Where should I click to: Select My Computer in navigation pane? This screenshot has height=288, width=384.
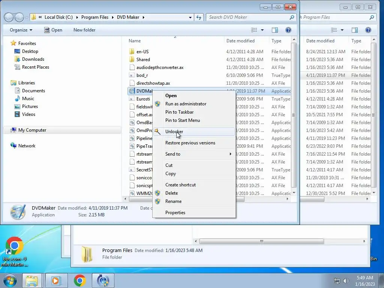(x=63, y=130)
